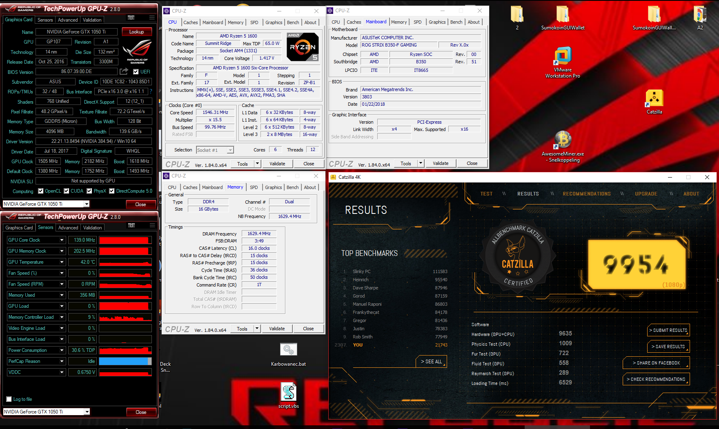Toggle the OpenCL checkbox
719x429 pixels.
pos(40,191)
